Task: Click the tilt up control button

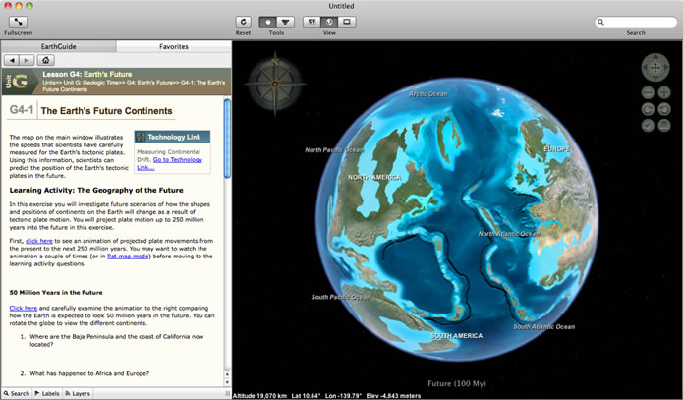Action: pyautogui.click(x=663, y=126)
